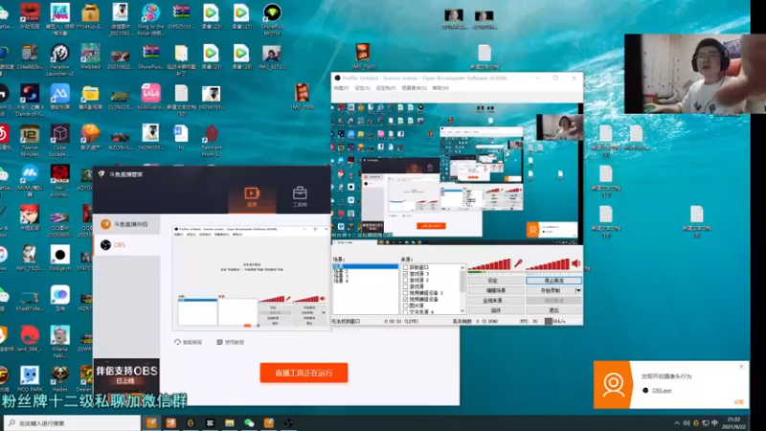The width and height of the screenshot is (766, 431).
Task: Enable the 文字来源 4 source checkbox
Action: click(x=405, y=311)
